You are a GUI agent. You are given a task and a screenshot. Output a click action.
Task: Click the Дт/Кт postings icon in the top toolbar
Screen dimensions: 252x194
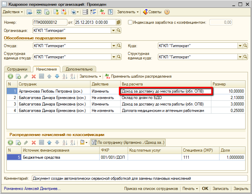pyautogui.click(x=103, y=12)
